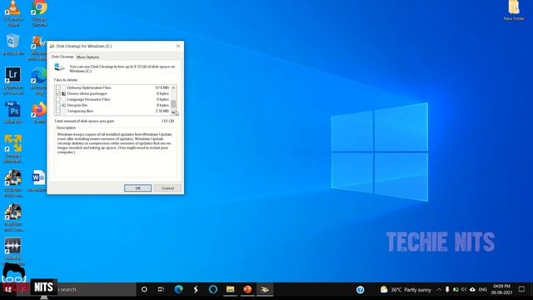
Task: Click the blue help question-mark taskbar icon
Action: coord(361,289)
